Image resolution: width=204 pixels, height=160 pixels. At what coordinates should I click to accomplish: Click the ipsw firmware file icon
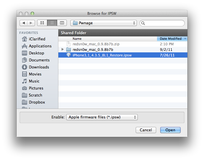tap(69, 55)
